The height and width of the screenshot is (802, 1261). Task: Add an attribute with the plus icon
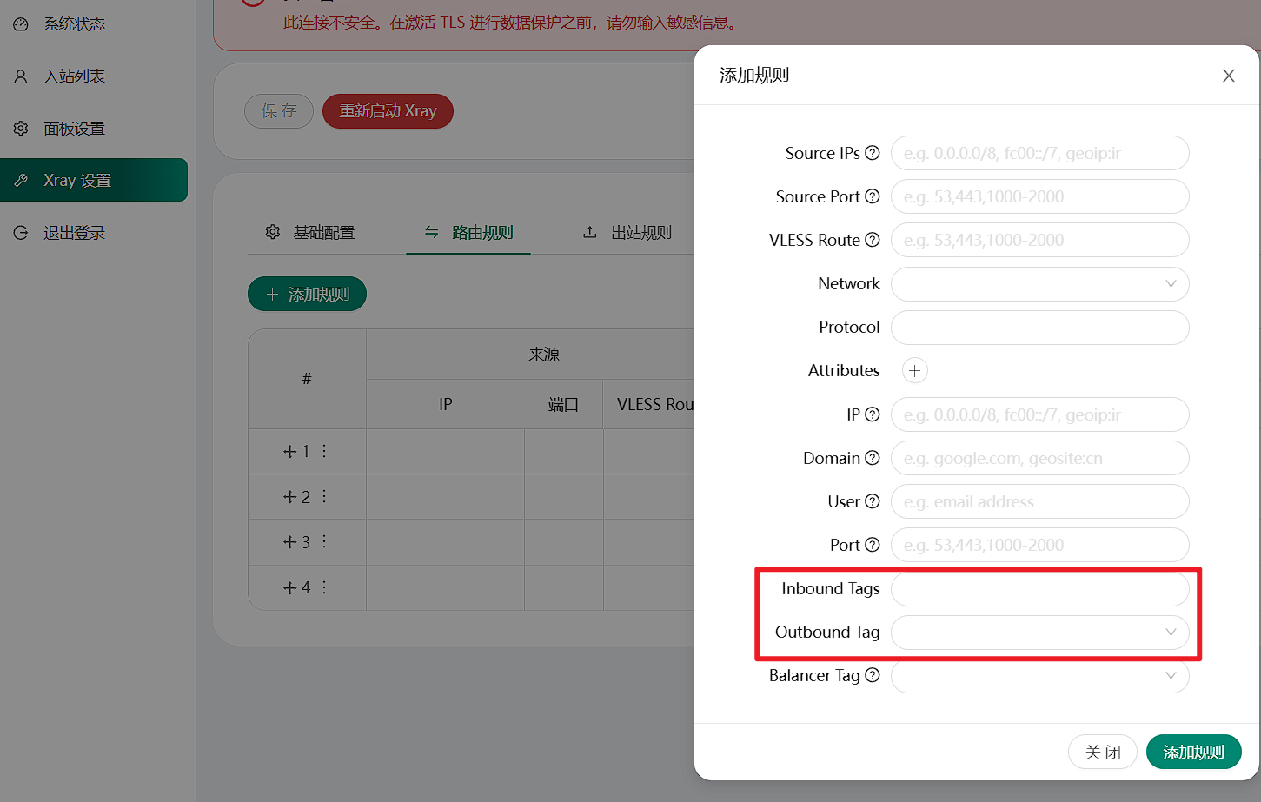pos(914,371)
